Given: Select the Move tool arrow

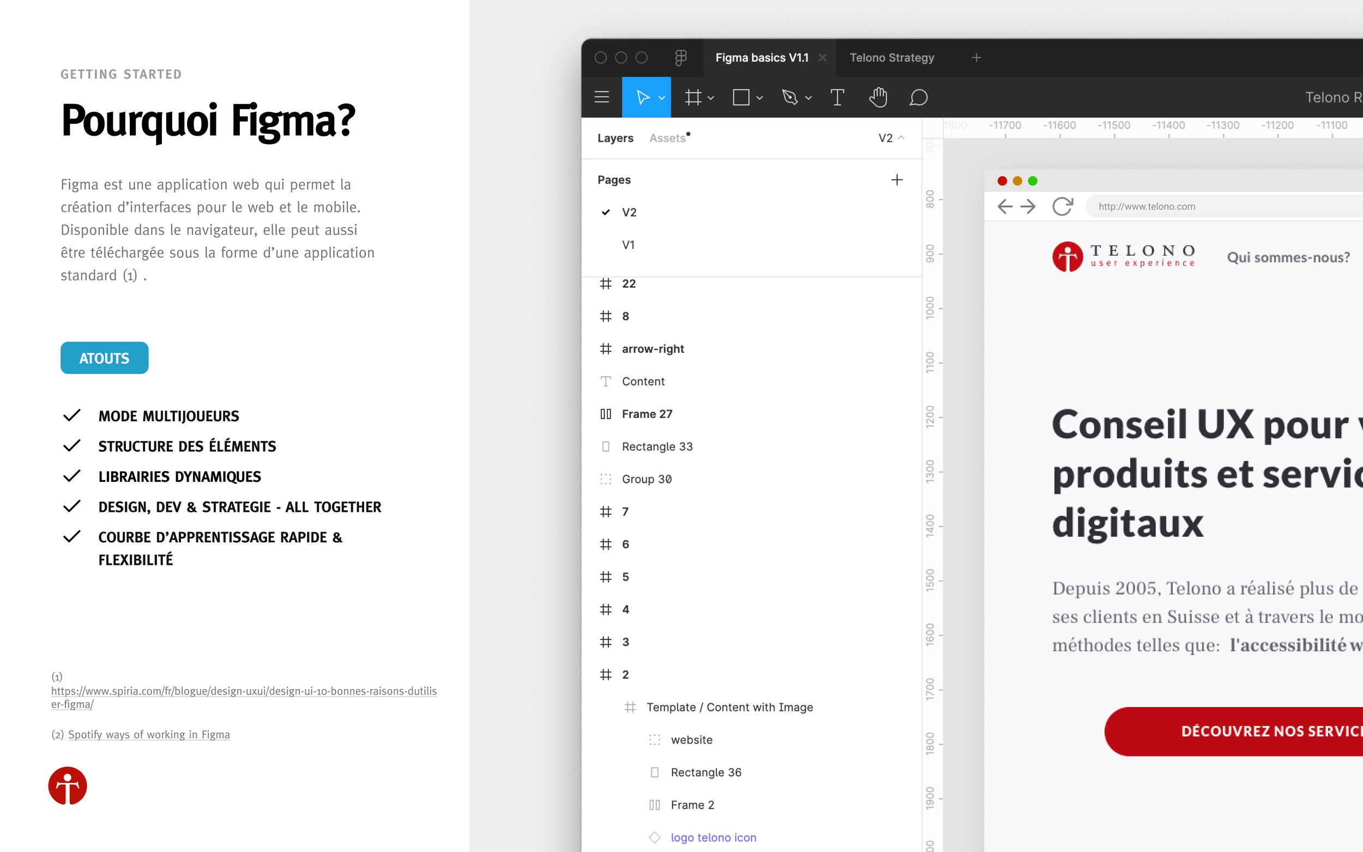Looking at the screenshot, I should (642, 97).
